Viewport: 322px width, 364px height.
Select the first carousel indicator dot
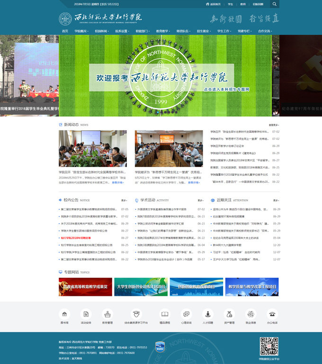pos(158,112)
